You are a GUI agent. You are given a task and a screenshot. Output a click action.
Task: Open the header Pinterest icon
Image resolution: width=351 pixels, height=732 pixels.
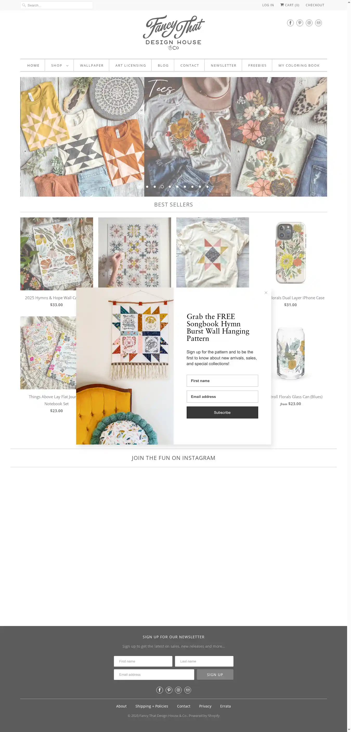click(x=300, y=23)
